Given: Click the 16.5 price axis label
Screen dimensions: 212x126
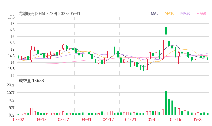Looking at the screenshot, I should (11, 30).
